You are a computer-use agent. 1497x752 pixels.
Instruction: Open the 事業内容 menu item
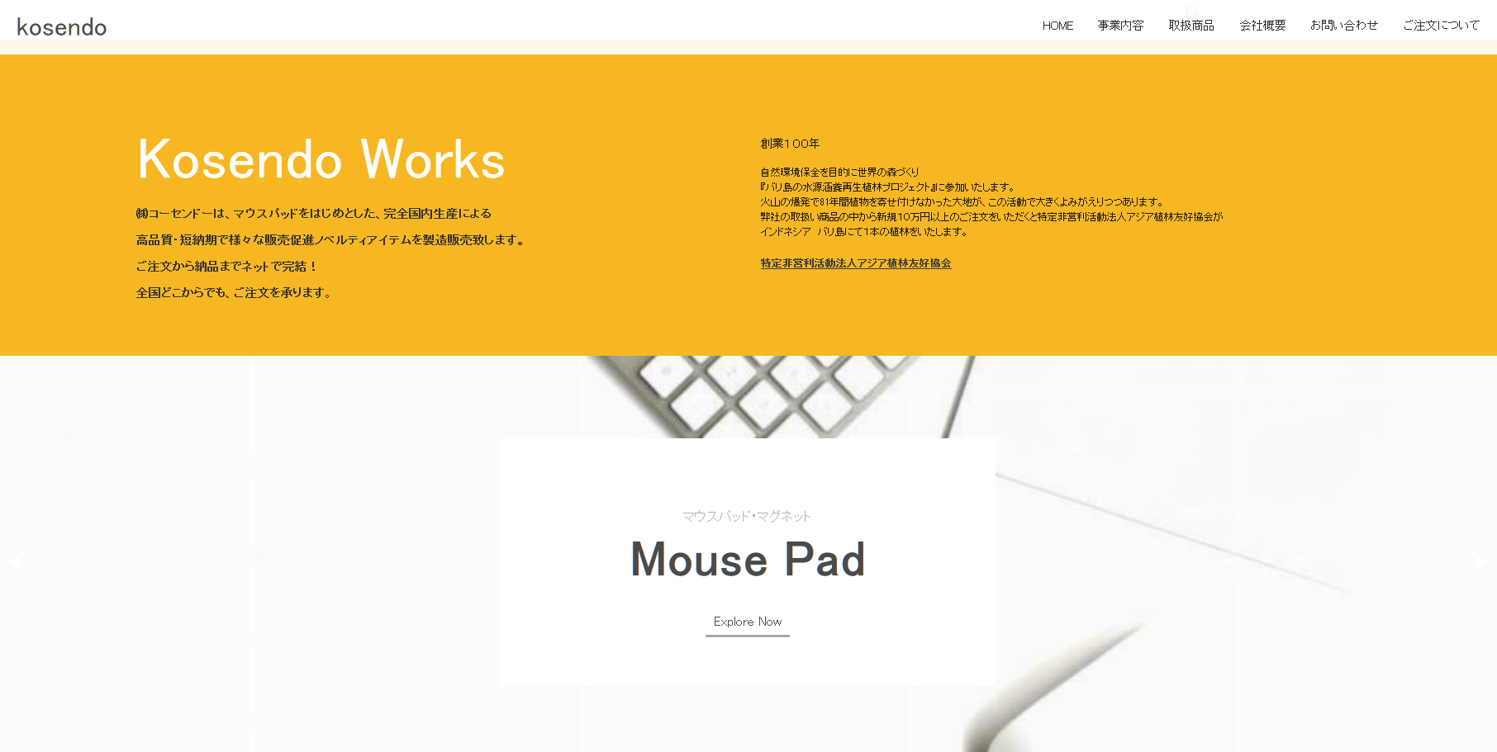[x=1120, y=26]
